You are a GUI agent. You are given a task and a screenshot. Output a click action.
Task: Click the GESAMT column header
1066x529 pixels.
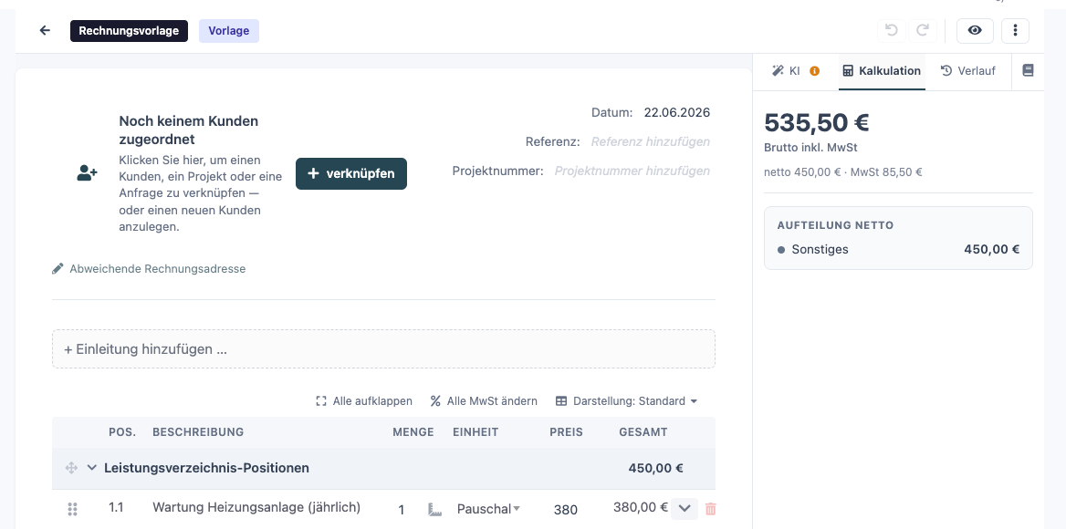643,432
